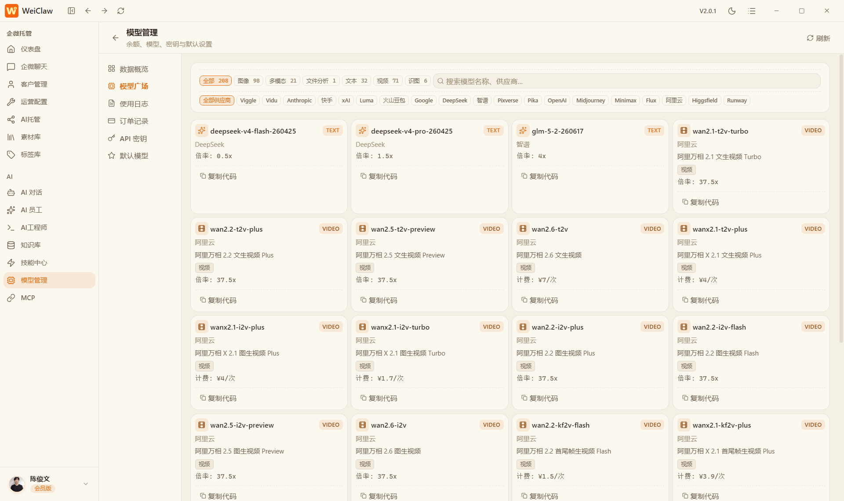Click the back arrow beside 模型管理 heading
Viewport: 844px width, 501px height.
[115, 38]
